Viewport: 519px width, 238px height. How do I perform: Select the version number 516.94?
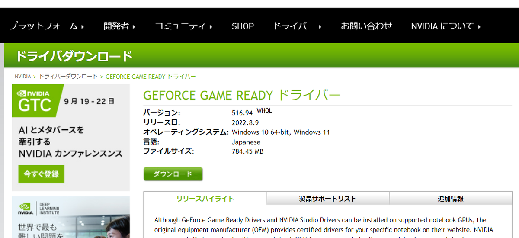242,113
